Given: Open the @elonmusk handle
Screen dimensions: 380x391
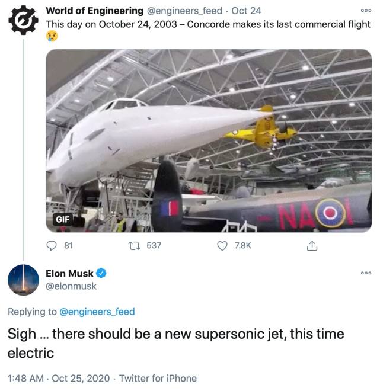Looking at the screenshot, I should [71, 286].
